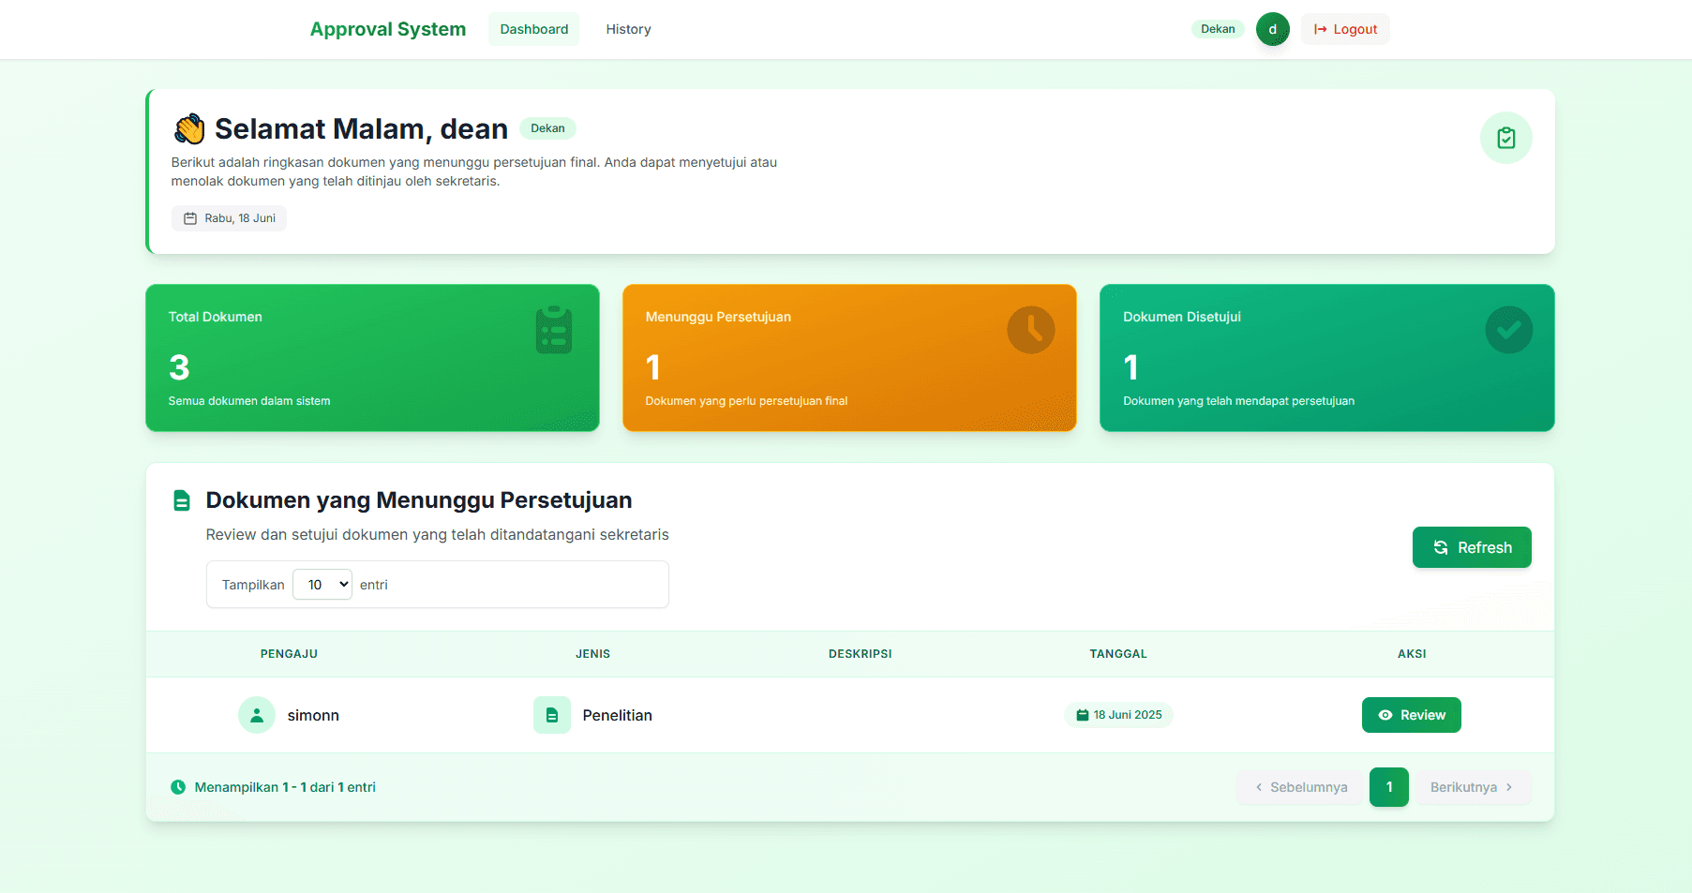Click the document icon beside Penelitian
Screen dimensions: 1692x893
point(551,715)
